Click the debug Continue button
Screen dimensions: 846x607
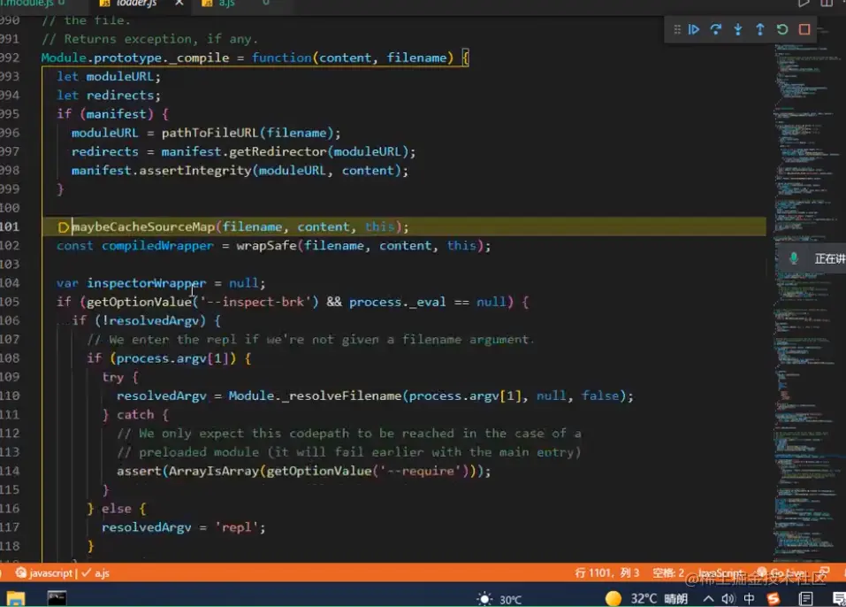694,29
